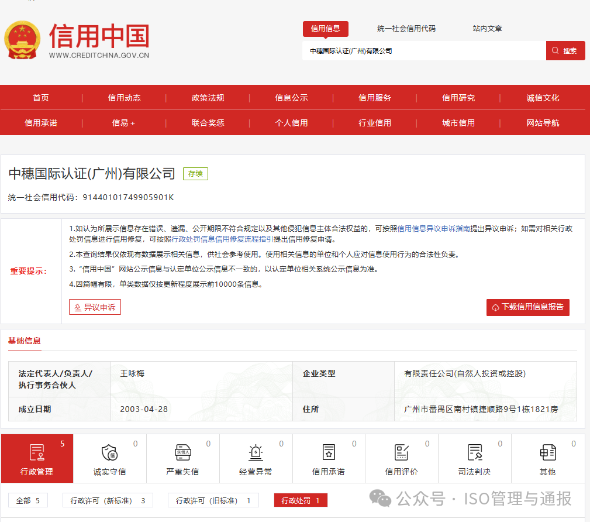Switch to the 统一社会信用代码 tab
The height and width of the screenshot is (522, 590).
[x=406, y=28]
